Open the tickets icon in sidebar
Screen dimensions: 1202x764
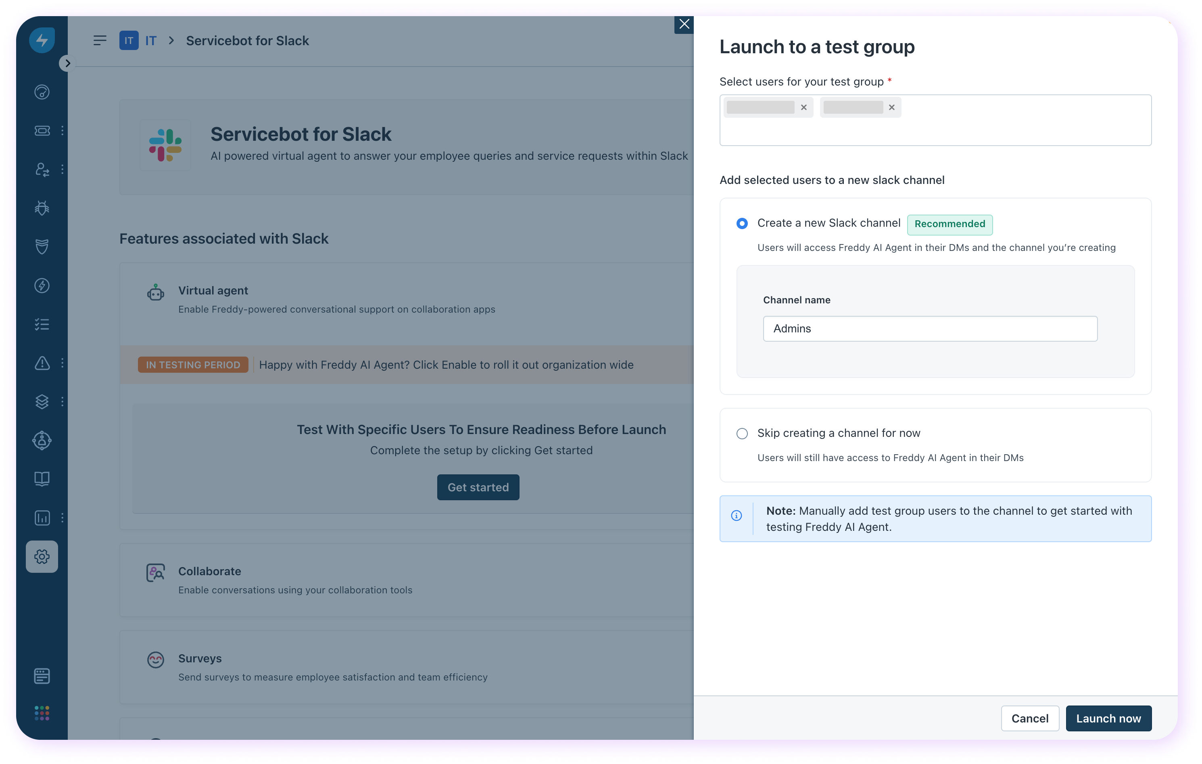coord(42,131)
